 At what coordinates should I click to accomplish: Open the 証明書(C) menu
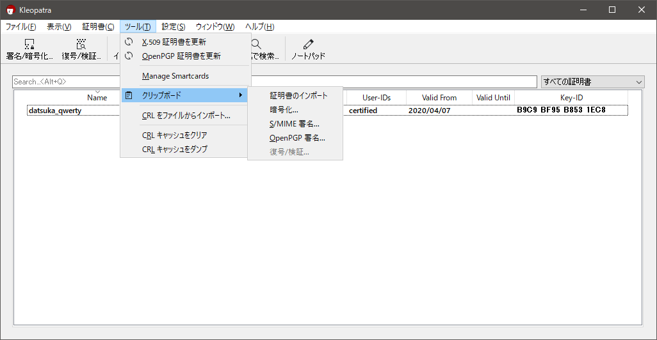coord(98,27)
